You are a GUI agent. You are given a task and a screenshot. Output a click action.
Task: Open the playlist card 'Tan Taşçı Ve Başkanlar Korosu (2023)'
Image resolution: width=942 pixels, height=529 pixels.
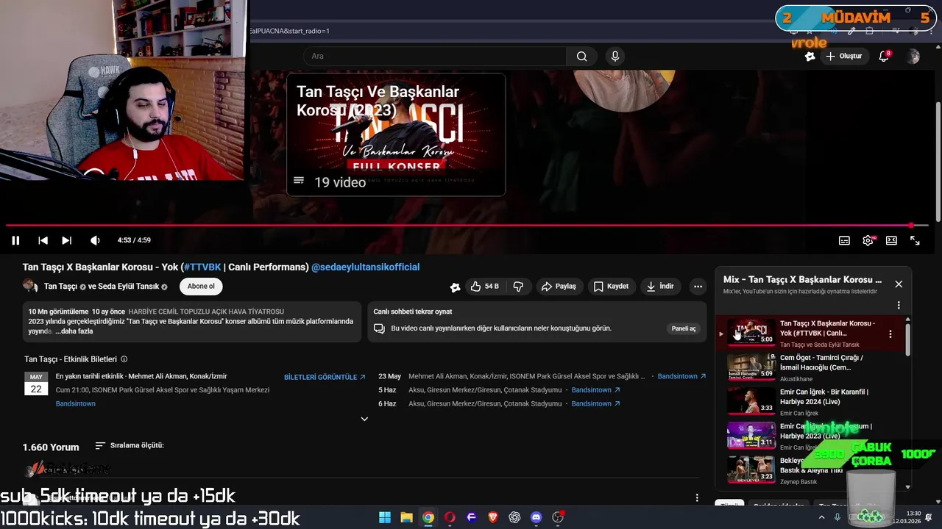tap(396, 134)
